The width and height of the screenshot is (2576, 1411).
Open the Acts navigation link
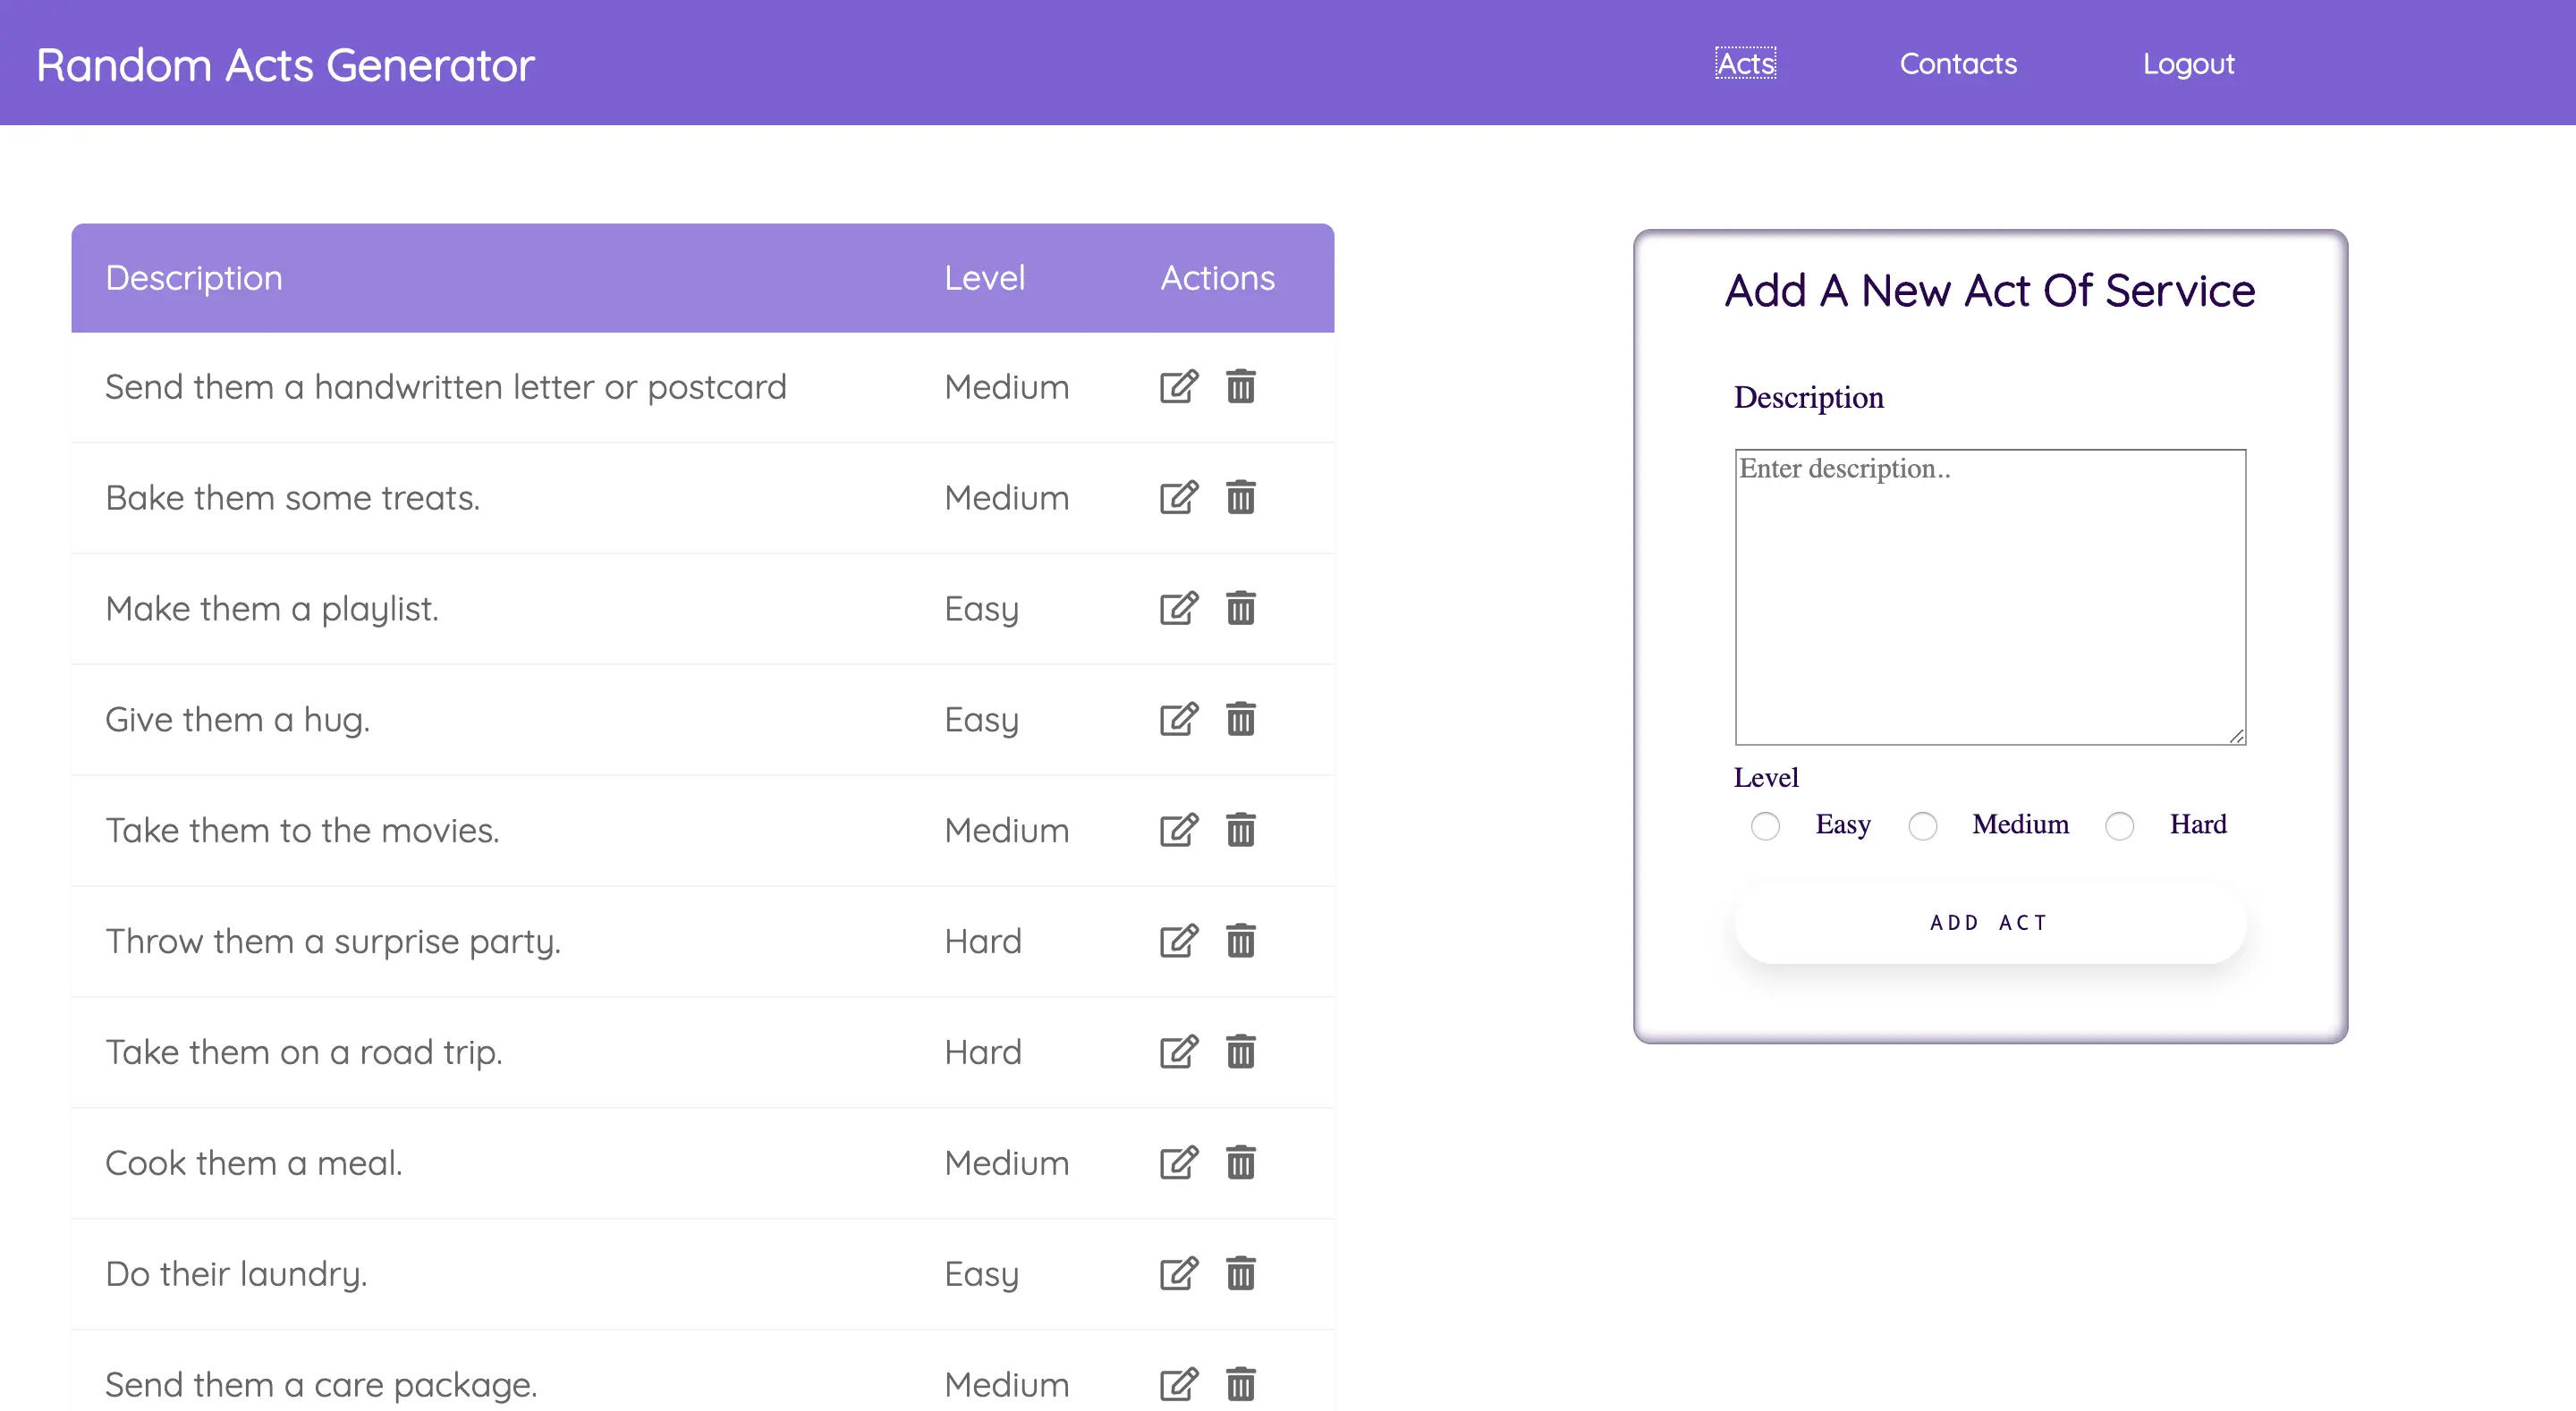pyautogui.click(x=1745, y=63)
